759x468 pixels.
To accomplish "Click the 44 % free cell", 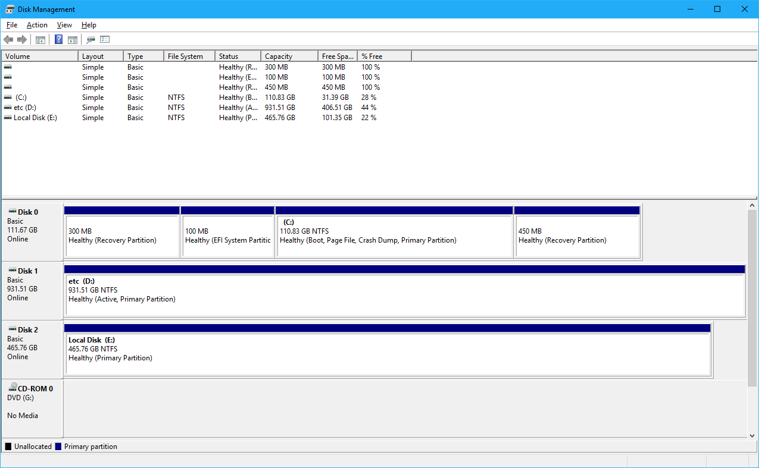I will click(369, 108).
